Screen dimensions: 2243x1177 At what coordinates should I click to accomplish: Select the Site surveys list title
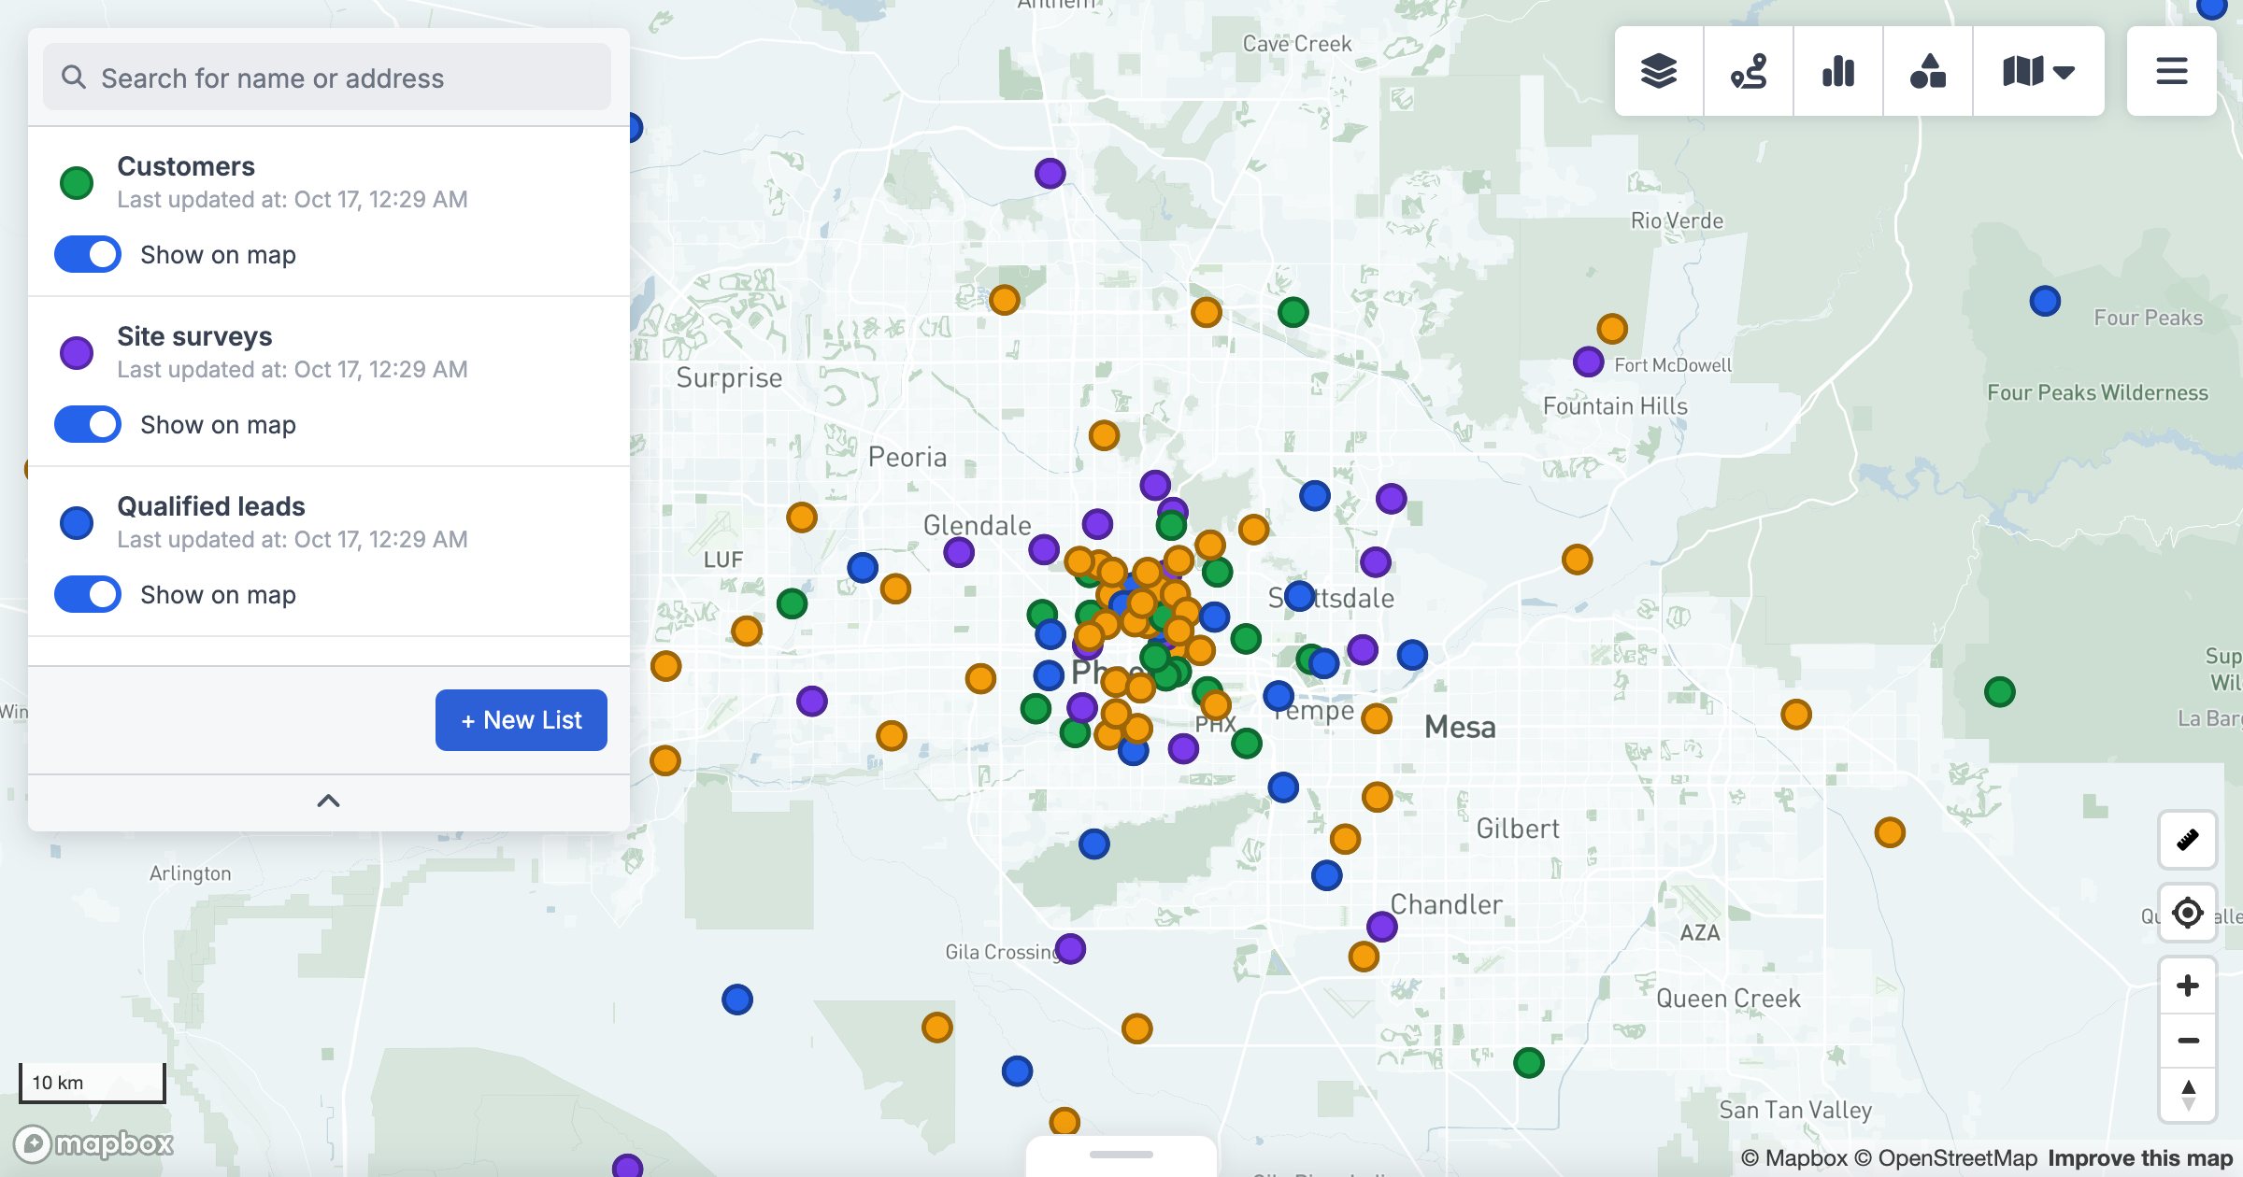(194, 336)
